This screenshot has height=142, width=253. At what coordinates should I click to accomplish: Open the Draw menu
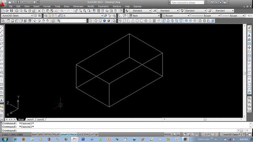(x=66, y=6)
